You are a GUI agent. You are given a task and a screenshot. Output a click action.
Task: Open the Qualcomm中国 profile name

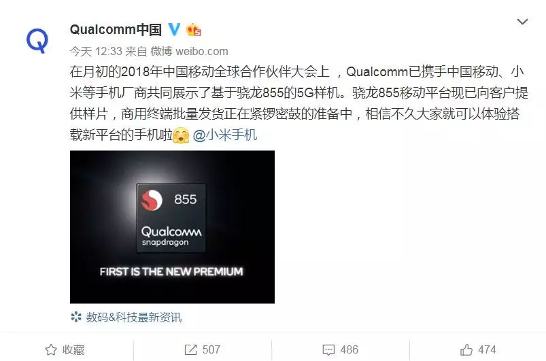click(x=116, y=30)
